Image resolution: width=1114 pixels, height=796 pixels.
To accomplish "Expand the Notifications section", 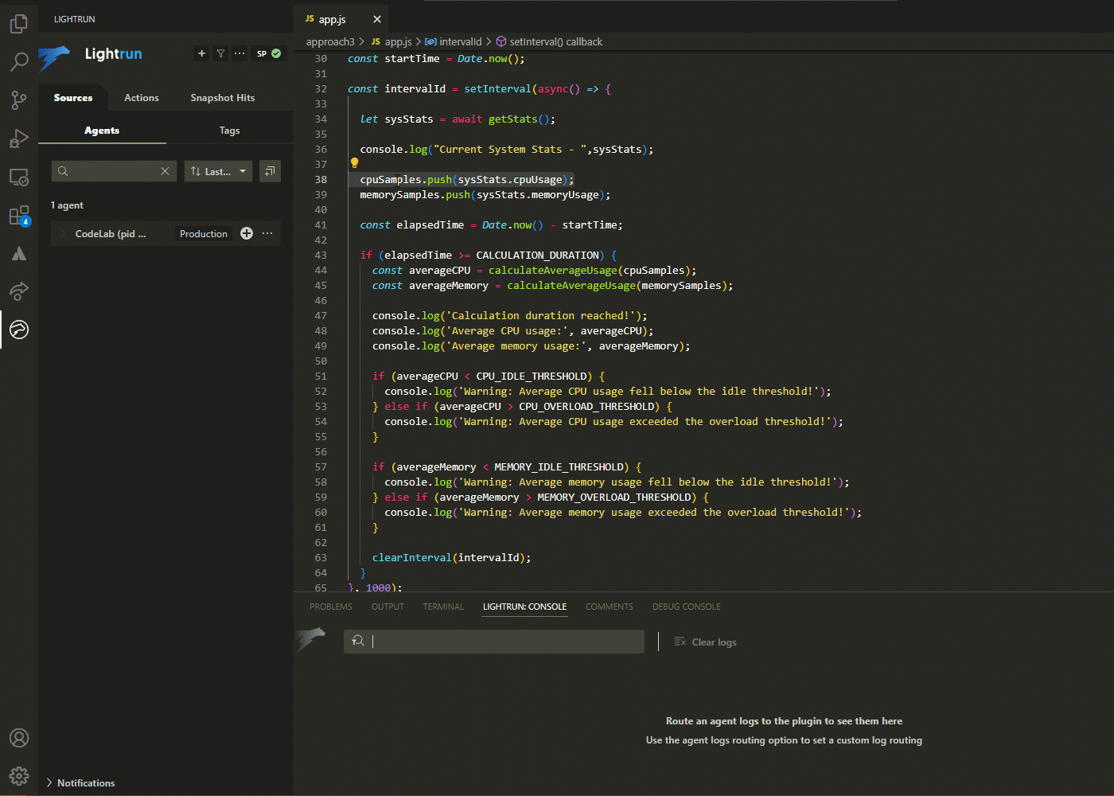I will [49, 783].
